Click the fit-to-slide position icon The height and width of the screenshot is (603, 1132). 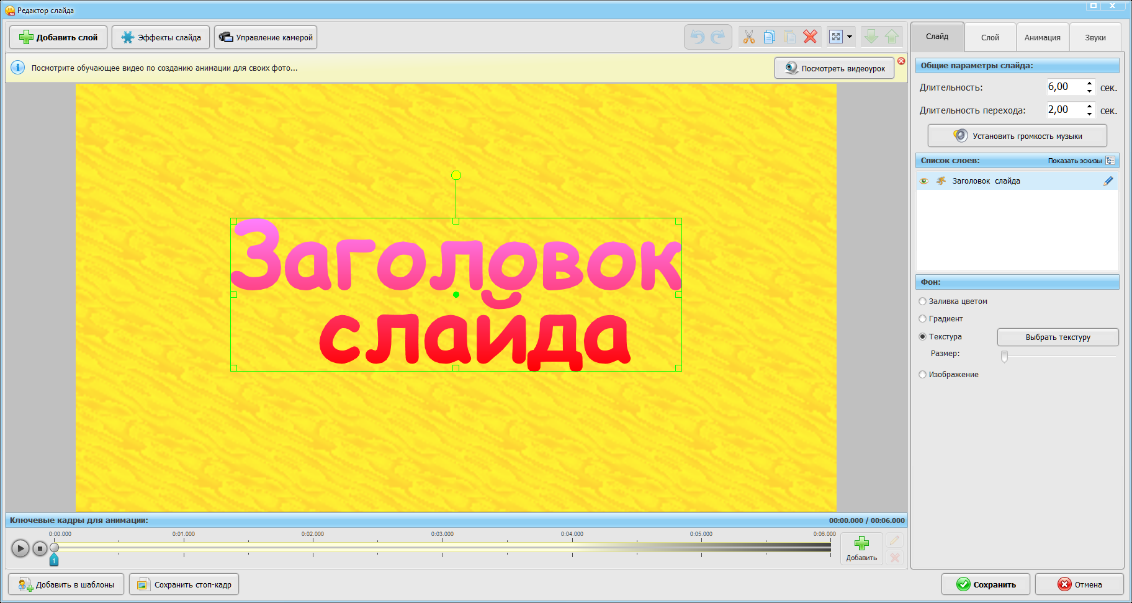click(836, 37)
